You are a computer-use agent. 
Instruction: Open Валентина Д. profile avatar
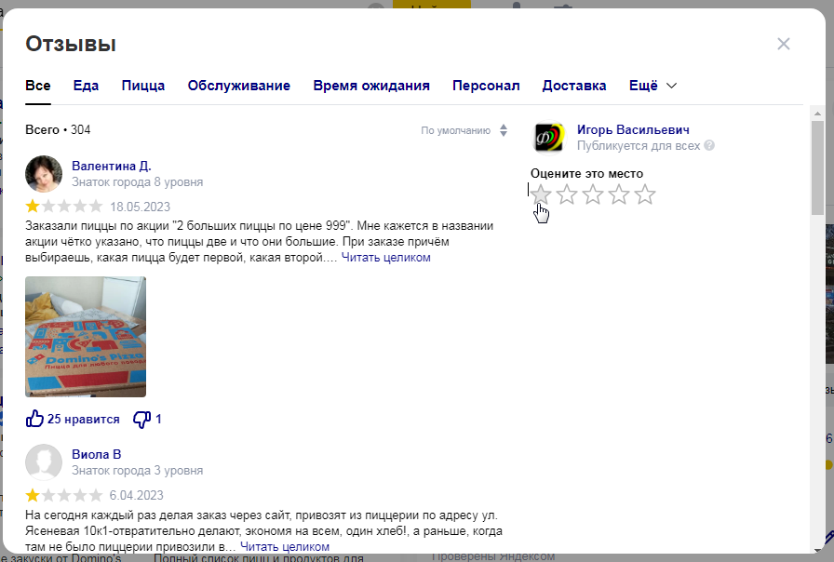coord(44,174)
